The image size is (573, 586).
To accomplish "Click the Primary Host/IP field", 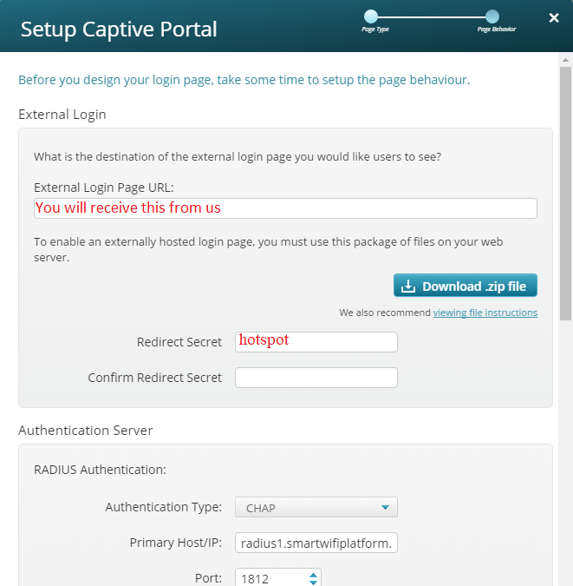I will tap(316, 543).
